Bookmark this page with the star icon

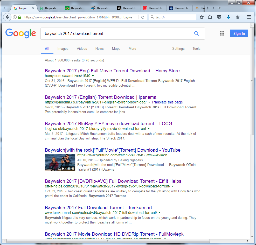click(202, 17)
